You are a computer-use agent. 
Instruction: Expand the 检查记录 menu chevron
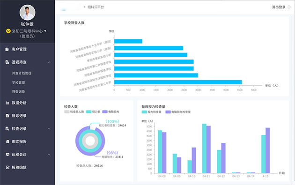(49, 128)
